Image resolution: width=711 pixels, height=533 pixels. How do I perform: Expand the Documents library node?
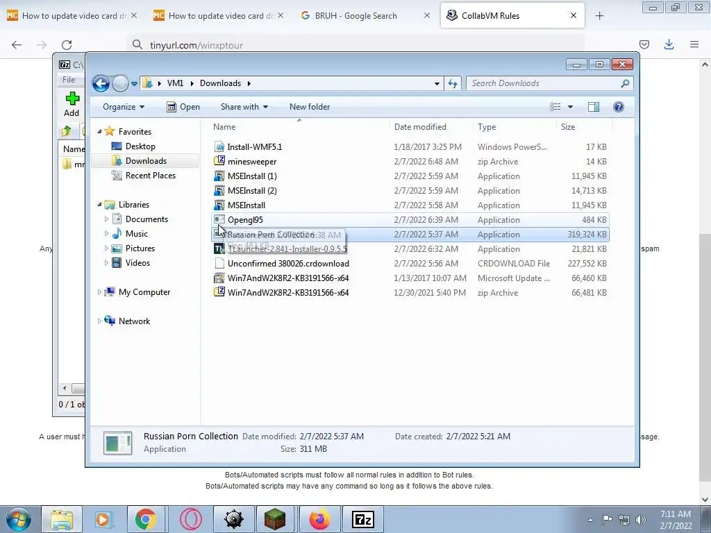[x=106, y=219]
